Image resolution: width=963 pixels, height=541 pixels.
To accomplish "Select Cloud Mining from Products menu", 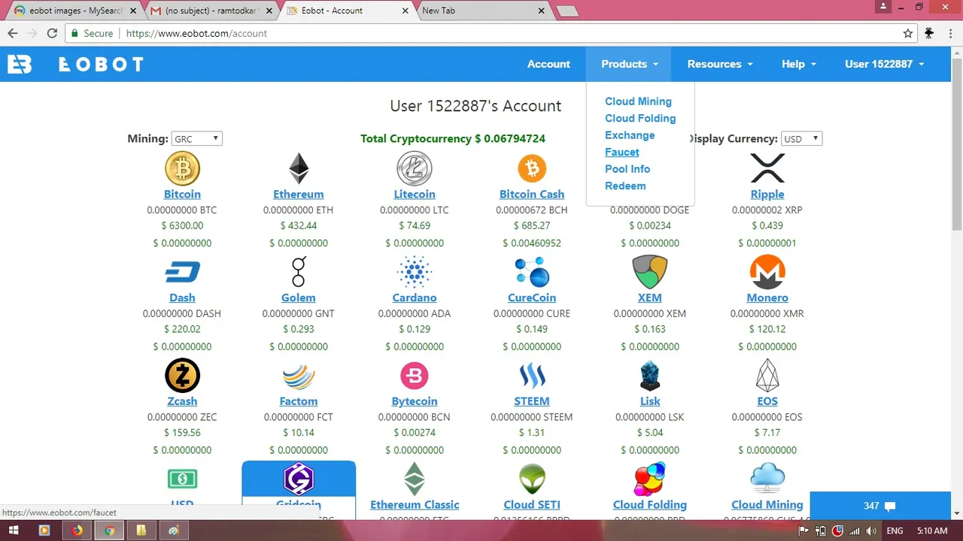I will click(x=638, y=101).
